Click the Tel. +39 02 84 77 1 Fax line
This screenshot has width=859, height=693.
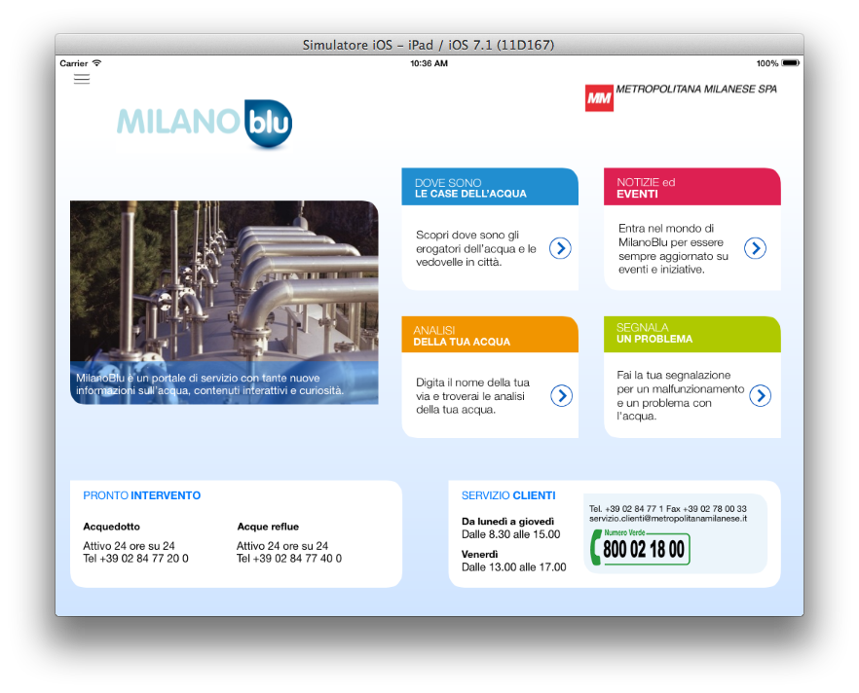point(668,508)
